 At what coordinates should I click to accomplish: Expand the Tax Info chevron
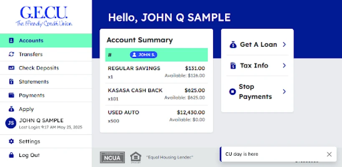click(284, 66)
